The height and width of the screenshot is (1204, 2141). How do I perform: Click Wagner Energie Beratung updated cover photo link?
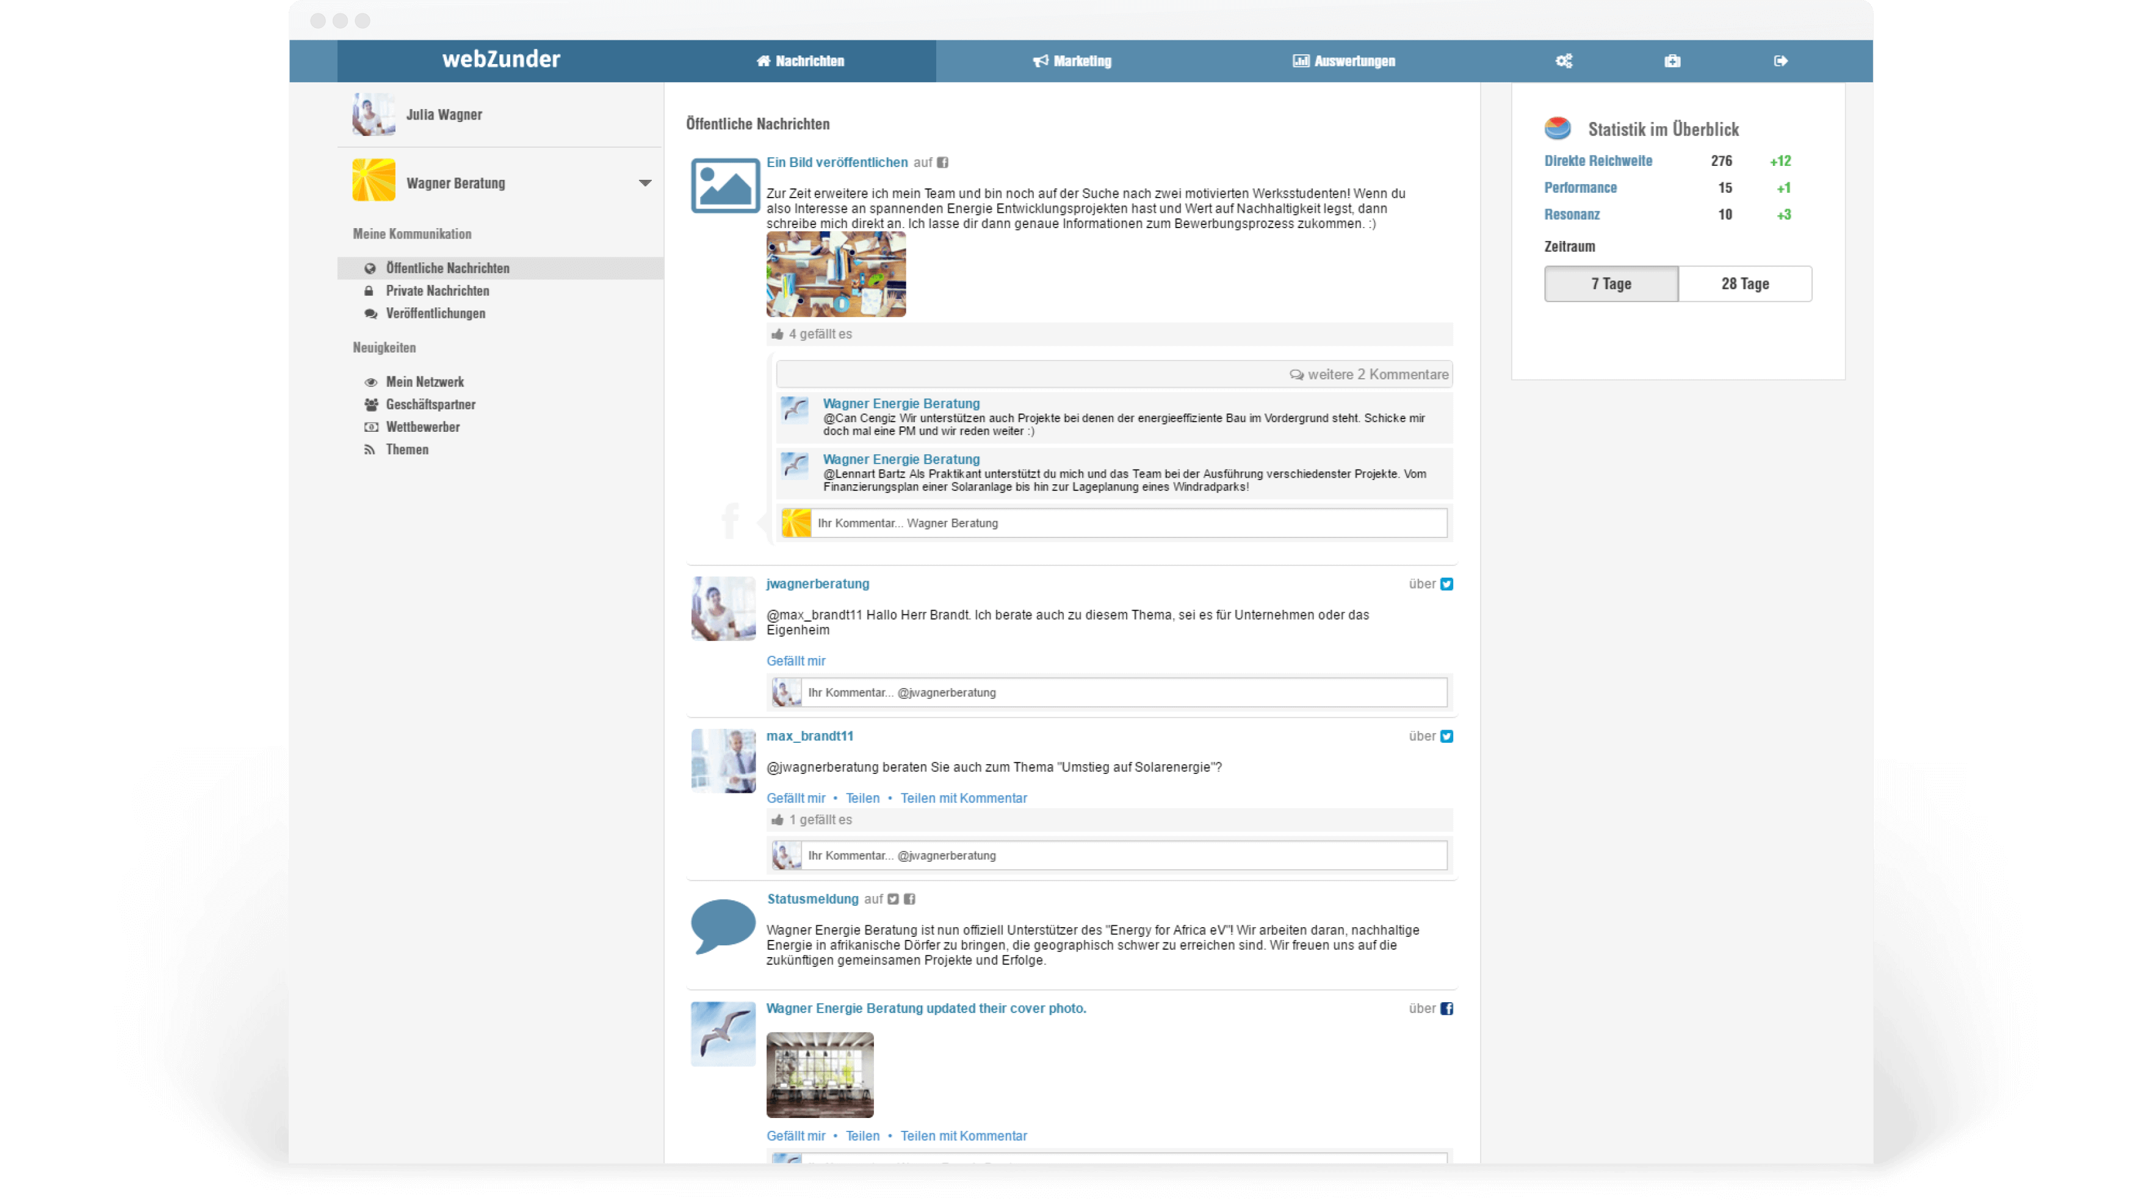tap(926, 1008)
